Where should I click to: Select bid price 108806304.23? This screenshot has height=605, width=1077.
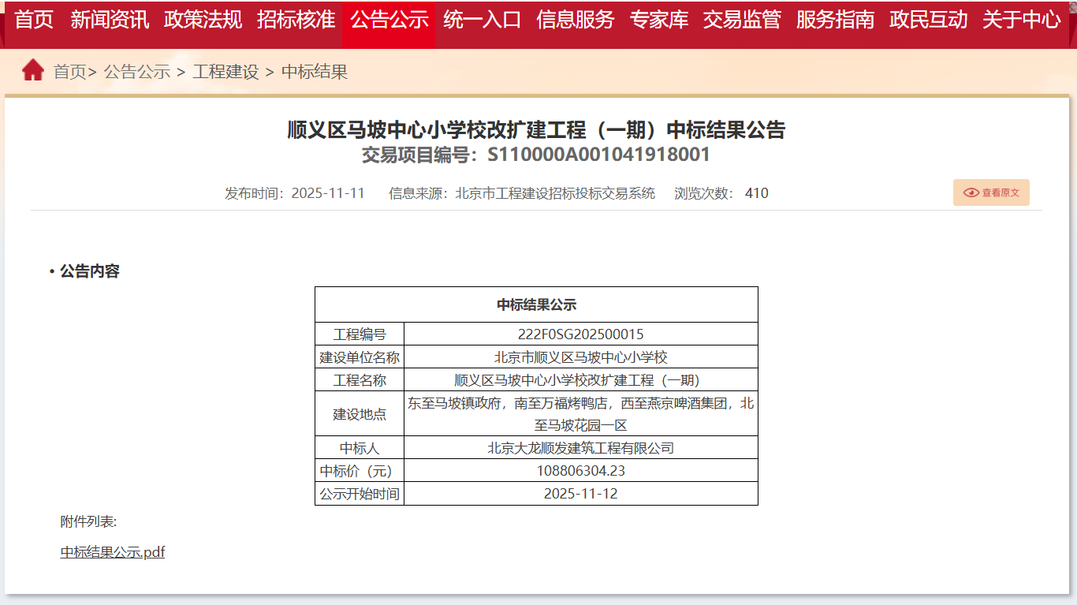pos(580,471)
